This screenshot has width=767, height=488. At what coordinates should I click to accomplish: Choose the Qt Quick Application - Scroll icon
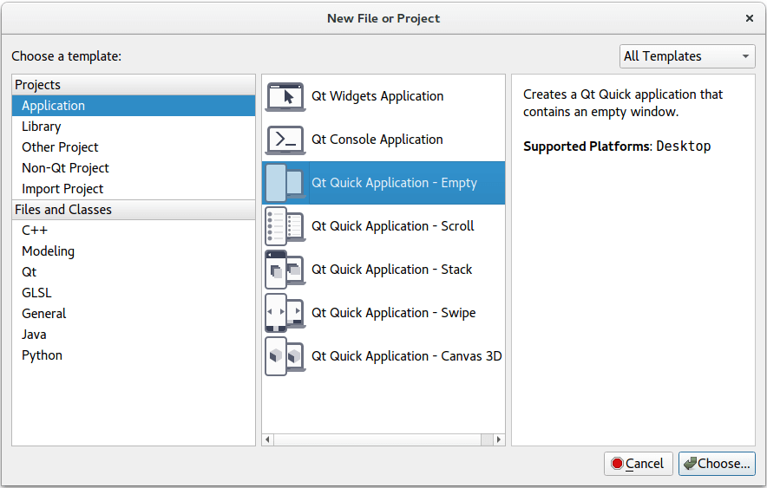pos(285,226)
